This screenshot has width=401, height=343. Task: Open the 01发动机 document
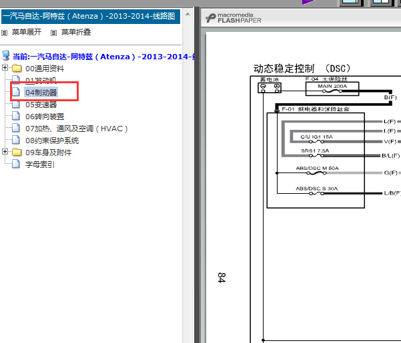coord(41,81)
